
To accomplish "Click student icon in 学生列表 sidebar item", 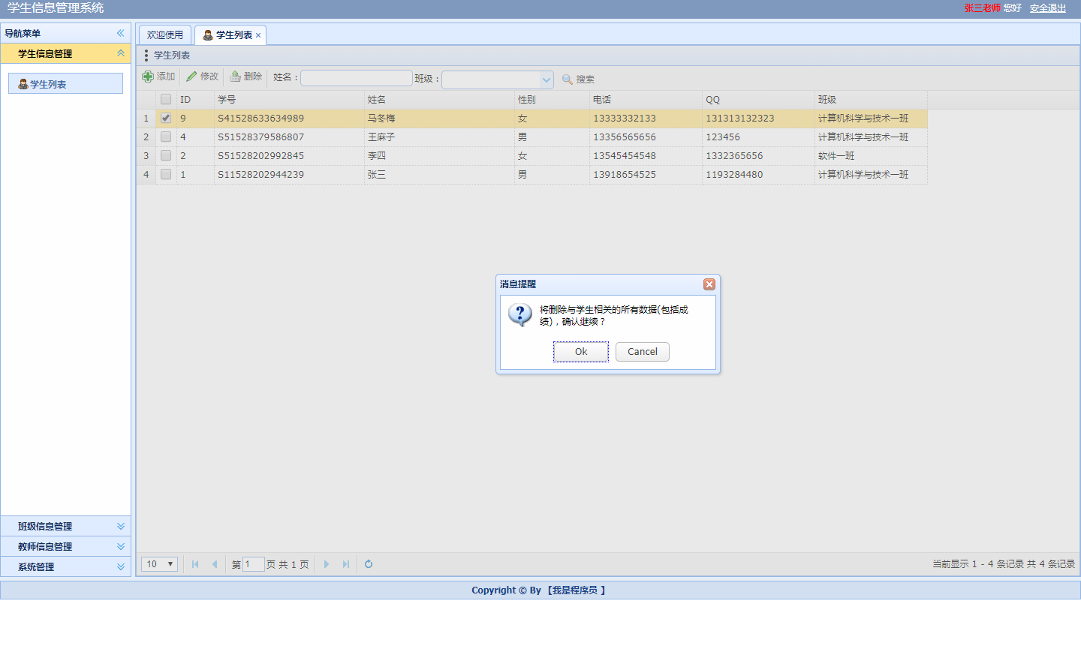I will pyautogui.click(x=23, y=84).
